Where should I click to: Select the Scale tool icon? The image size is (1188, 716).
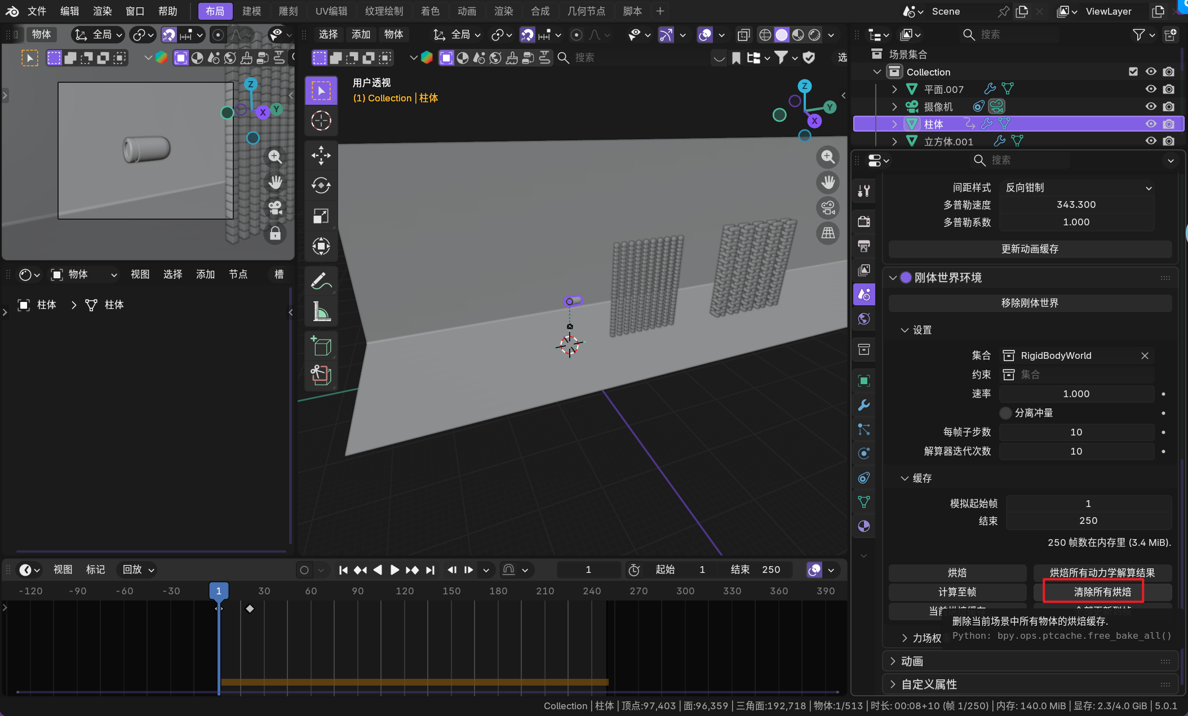click(321, 216)
